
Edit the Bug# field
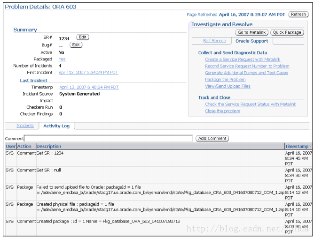click(76, 45)
